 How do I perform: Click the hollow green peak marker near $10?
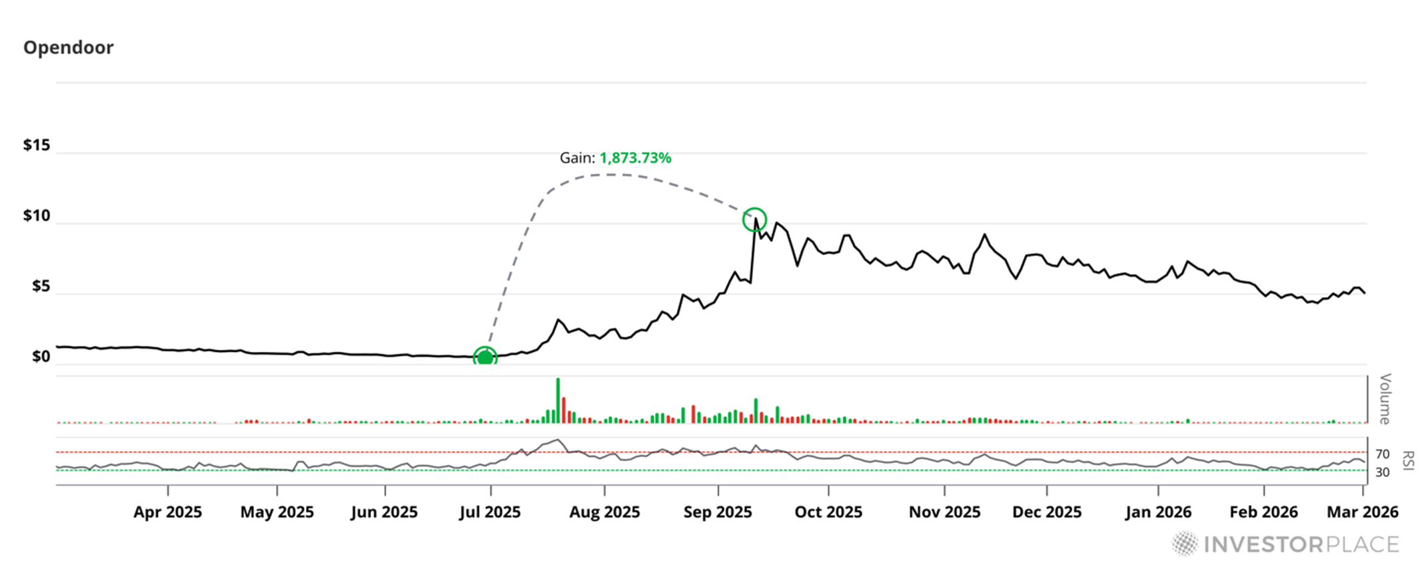click(x=754, y=219)
